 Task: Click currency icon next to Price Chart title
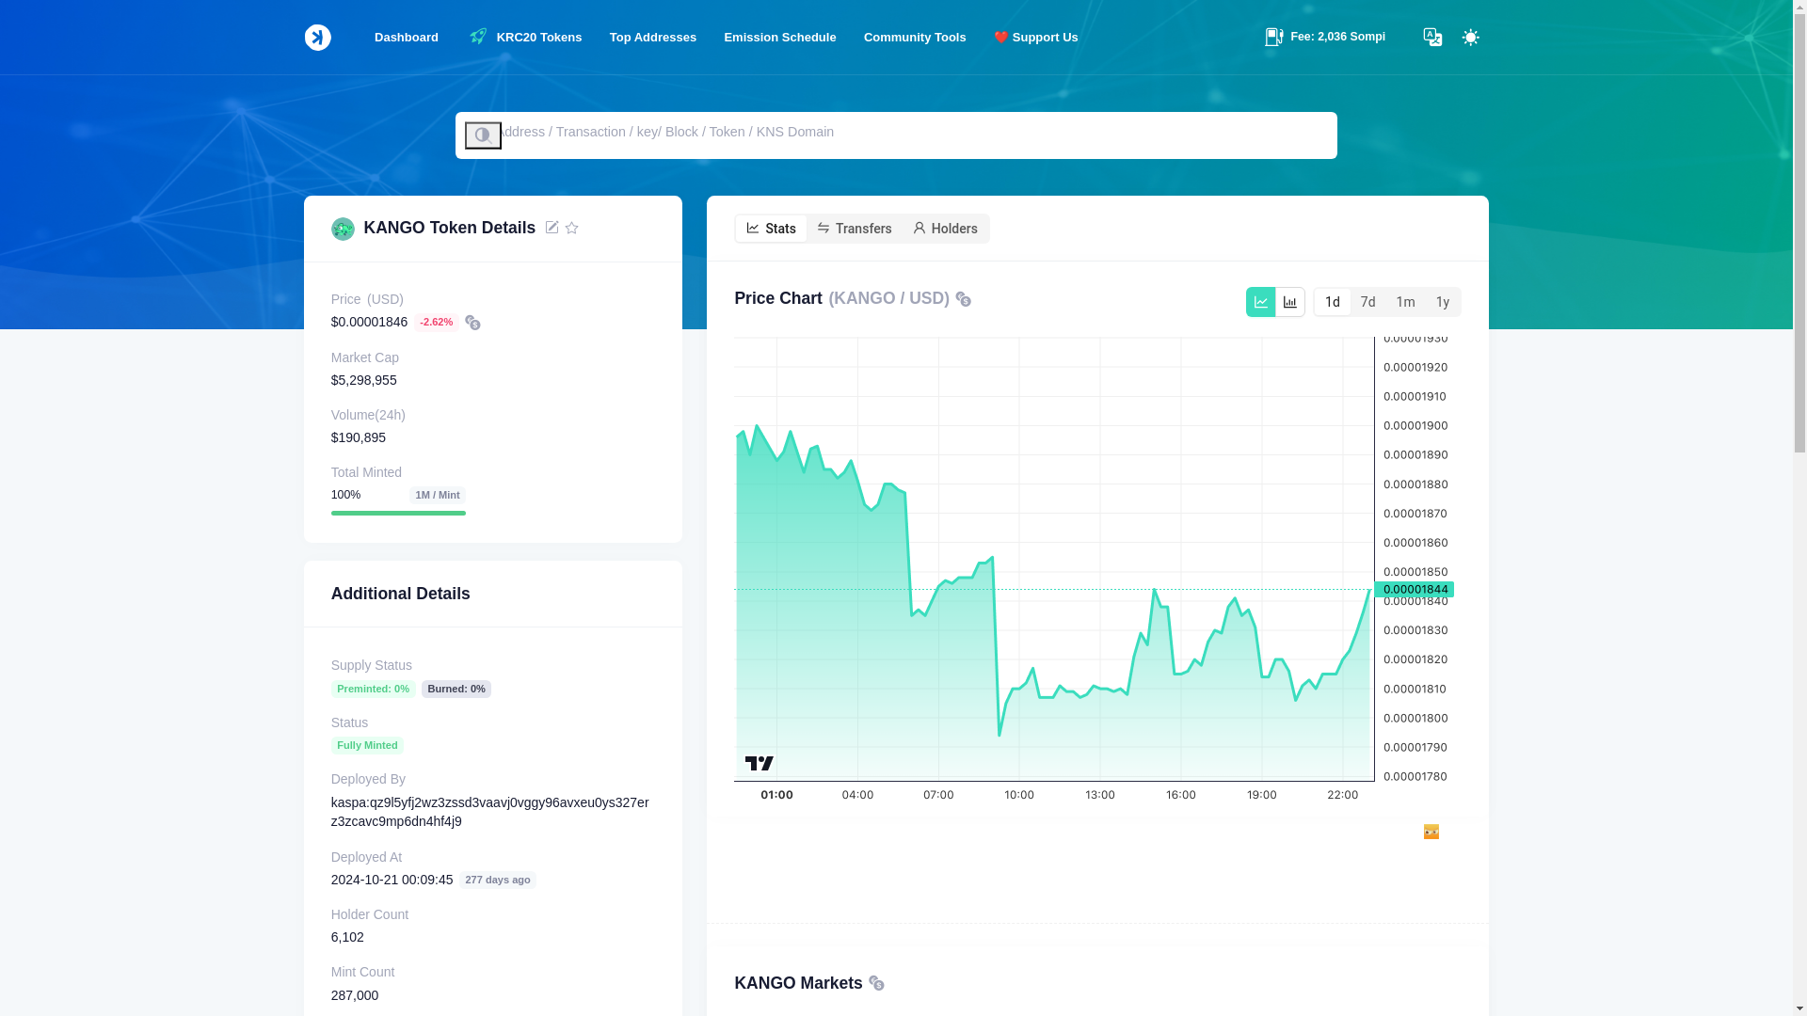point(963,299)
